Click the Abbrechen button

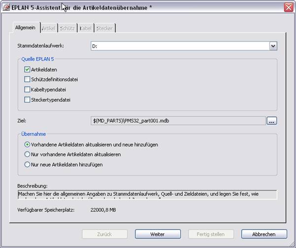click(x=264, y=234)
